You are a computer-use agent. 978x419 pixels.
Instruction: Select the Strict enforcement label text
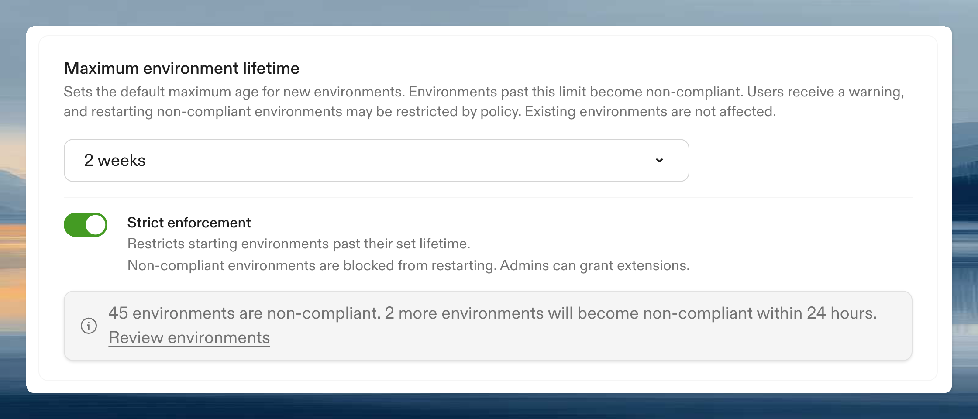(189, 223)
